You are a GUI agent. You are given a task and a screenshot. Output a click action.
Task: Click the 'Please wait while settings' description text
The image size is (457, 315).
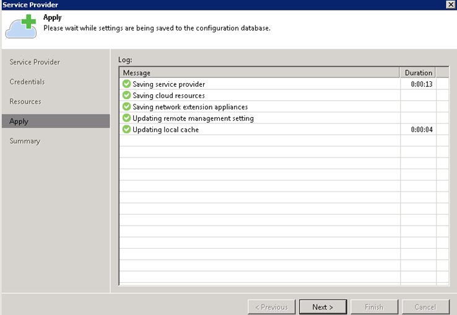(157, 28)
